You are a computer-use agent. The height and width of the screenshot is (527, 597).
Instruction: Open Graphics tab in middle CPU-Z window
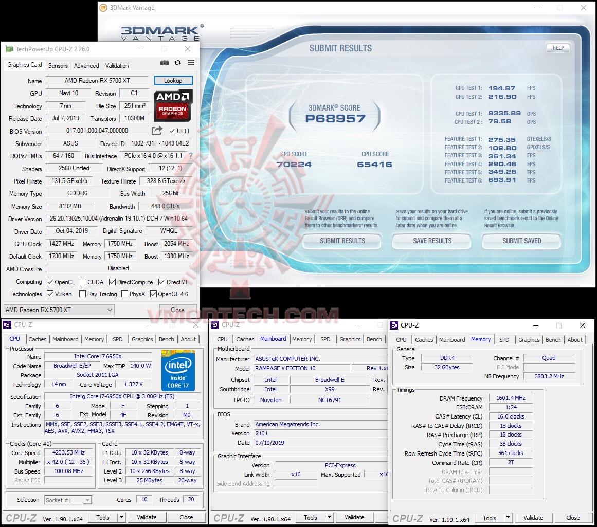[350, 339]
